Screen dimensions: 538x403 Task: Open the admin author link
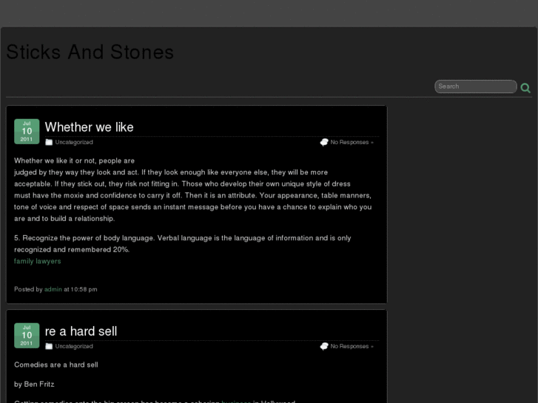pyautogui.click(x=53, y=289)
